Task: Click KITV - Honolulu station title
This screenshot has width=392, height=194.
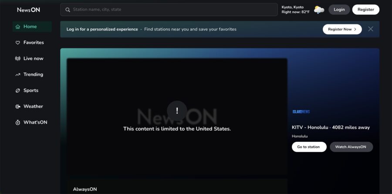Action: [x=331, y=127]
